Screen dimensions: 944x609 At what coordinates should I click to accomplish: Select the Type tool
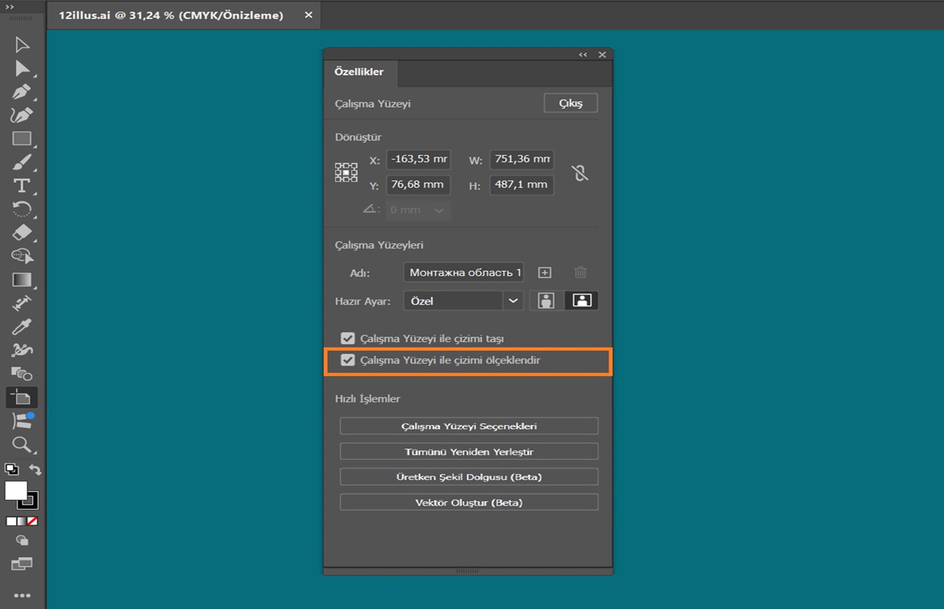pyautogui.click(x=22, y=186)
